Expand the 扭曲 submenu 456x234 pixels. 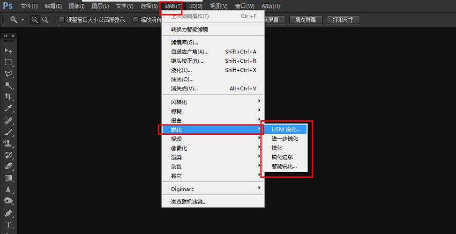tap(213, 120)
